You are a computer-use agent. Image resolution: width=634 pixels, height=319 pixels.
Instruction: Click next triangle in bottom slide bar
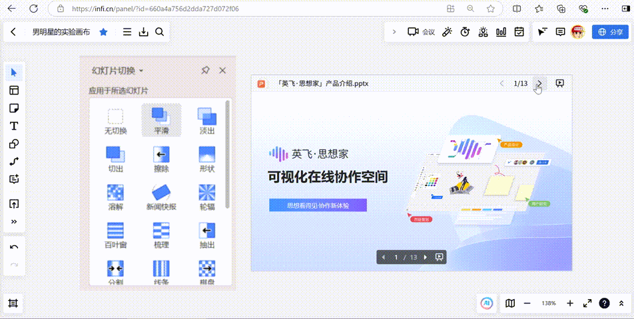pos(426,257)
